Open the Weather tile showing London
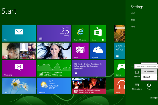This screenshot has width=158, height=105. click(x=54, y=86)
